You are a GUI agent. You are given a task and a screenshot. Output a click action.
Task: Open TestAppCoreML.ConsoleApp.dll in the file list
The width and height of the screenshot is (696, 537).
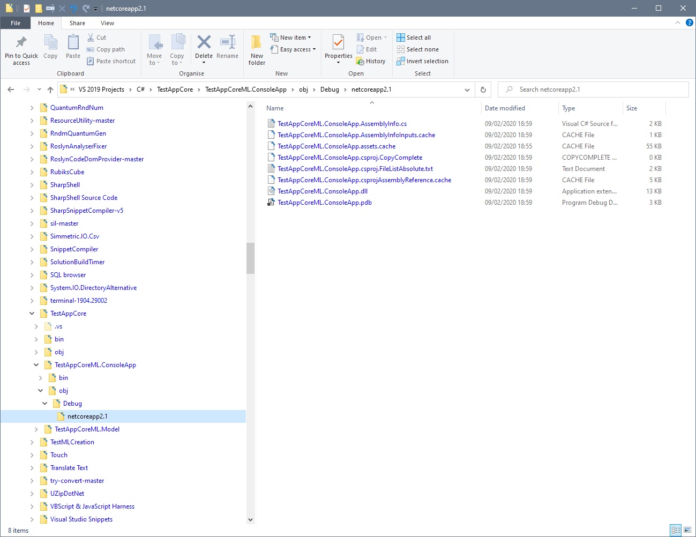[x=323, y=191]
